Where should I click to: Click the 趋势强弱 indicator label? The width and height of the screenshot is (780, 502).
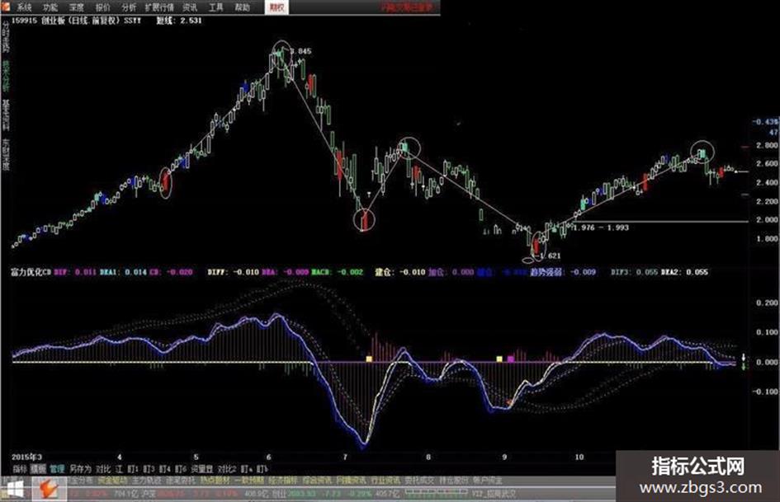coord(546,272)
